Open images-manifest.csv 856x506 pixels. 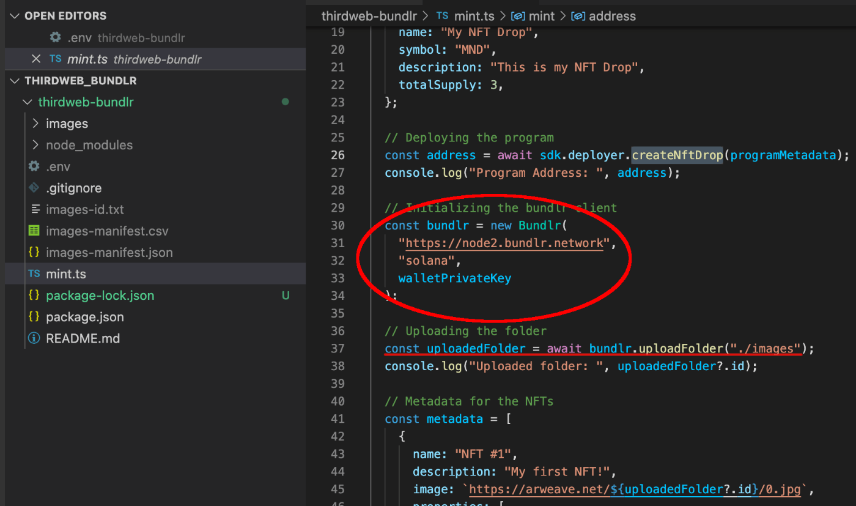[x=107, y=231]
